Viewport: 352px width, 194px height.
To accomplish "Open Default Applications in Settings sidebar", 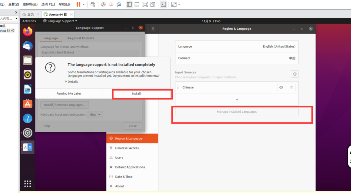I will pyautogui.click(x=132, y=167).
